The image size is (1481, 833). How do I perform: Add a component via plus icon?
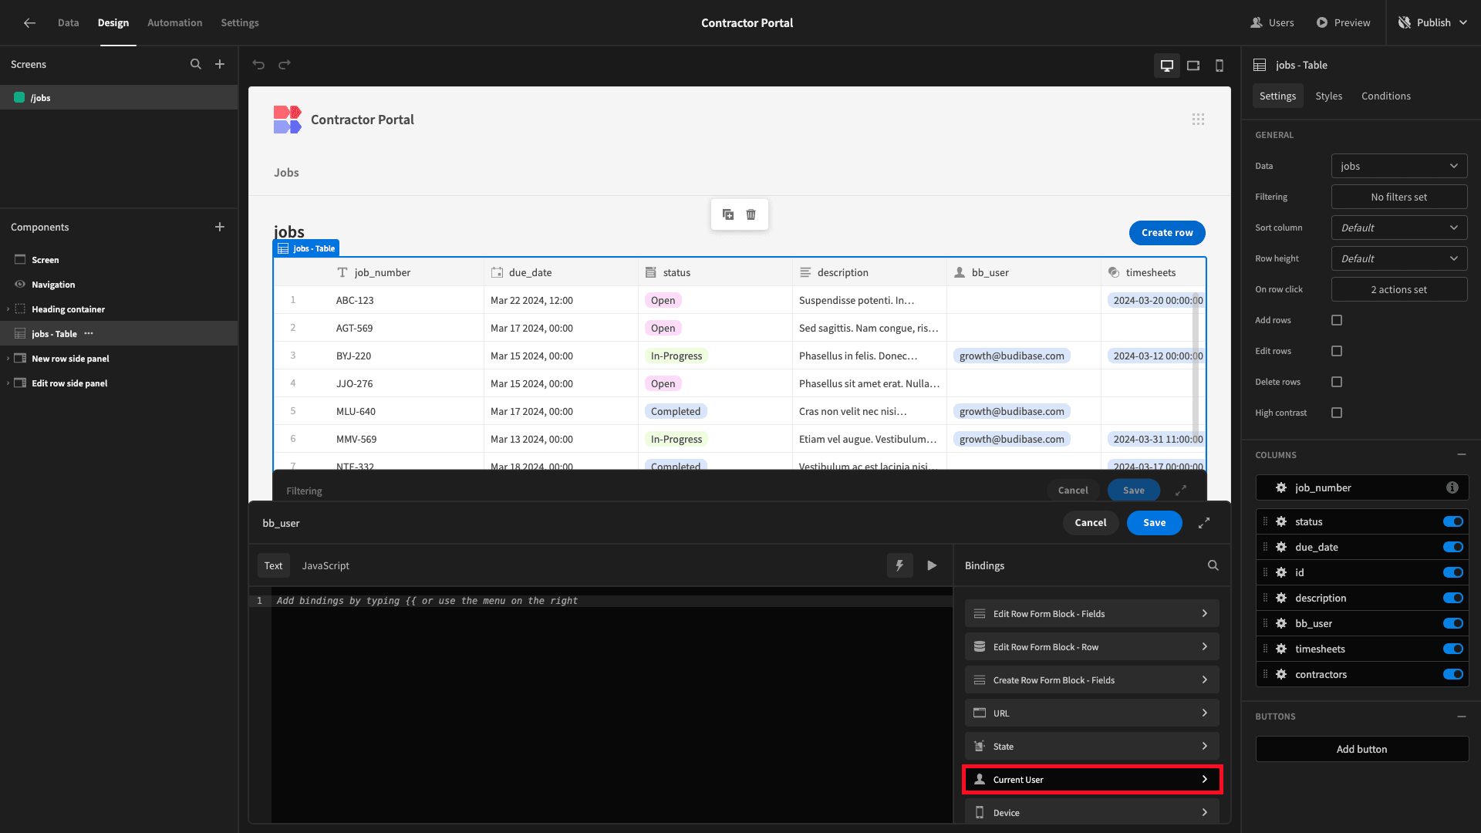[220, 228]
